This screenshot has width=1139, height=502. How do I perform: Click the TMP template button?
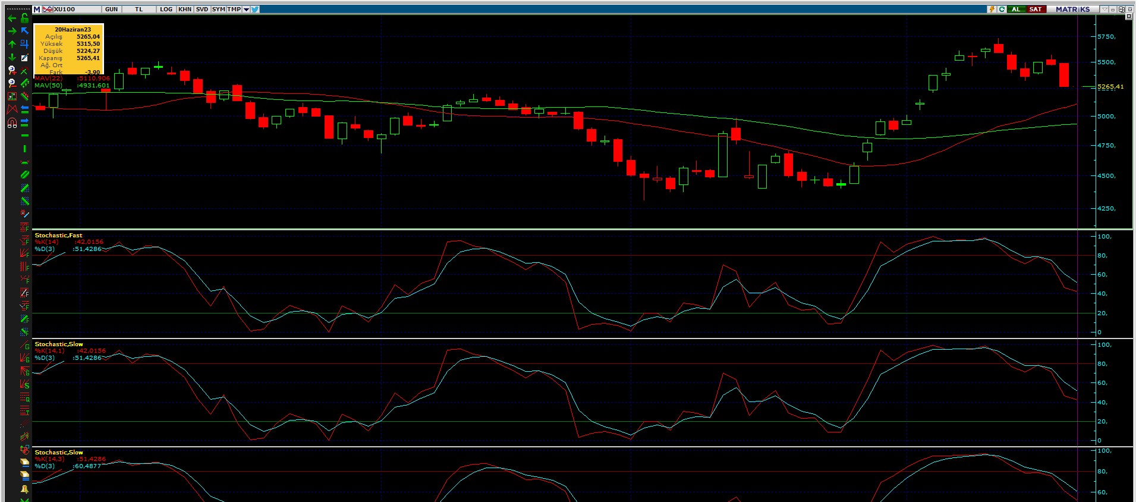click(234, 10)
